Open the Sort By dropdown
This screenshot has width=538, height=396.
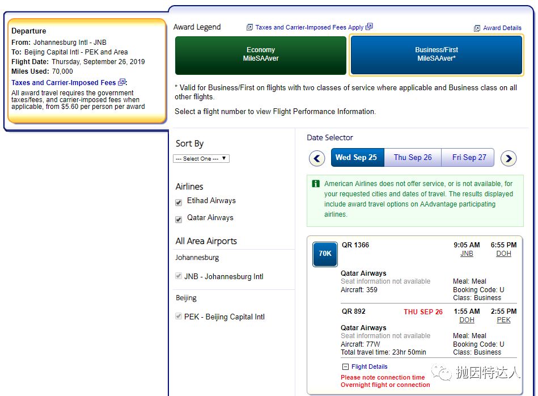[201, 159]
